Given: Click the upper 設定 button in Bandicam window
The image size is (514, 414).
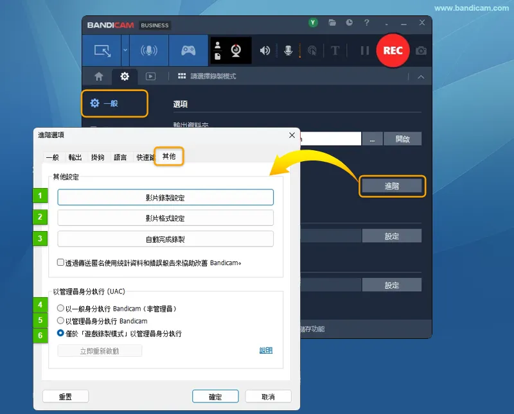Looking at the screenshot, I should click(x=392, y=236).
